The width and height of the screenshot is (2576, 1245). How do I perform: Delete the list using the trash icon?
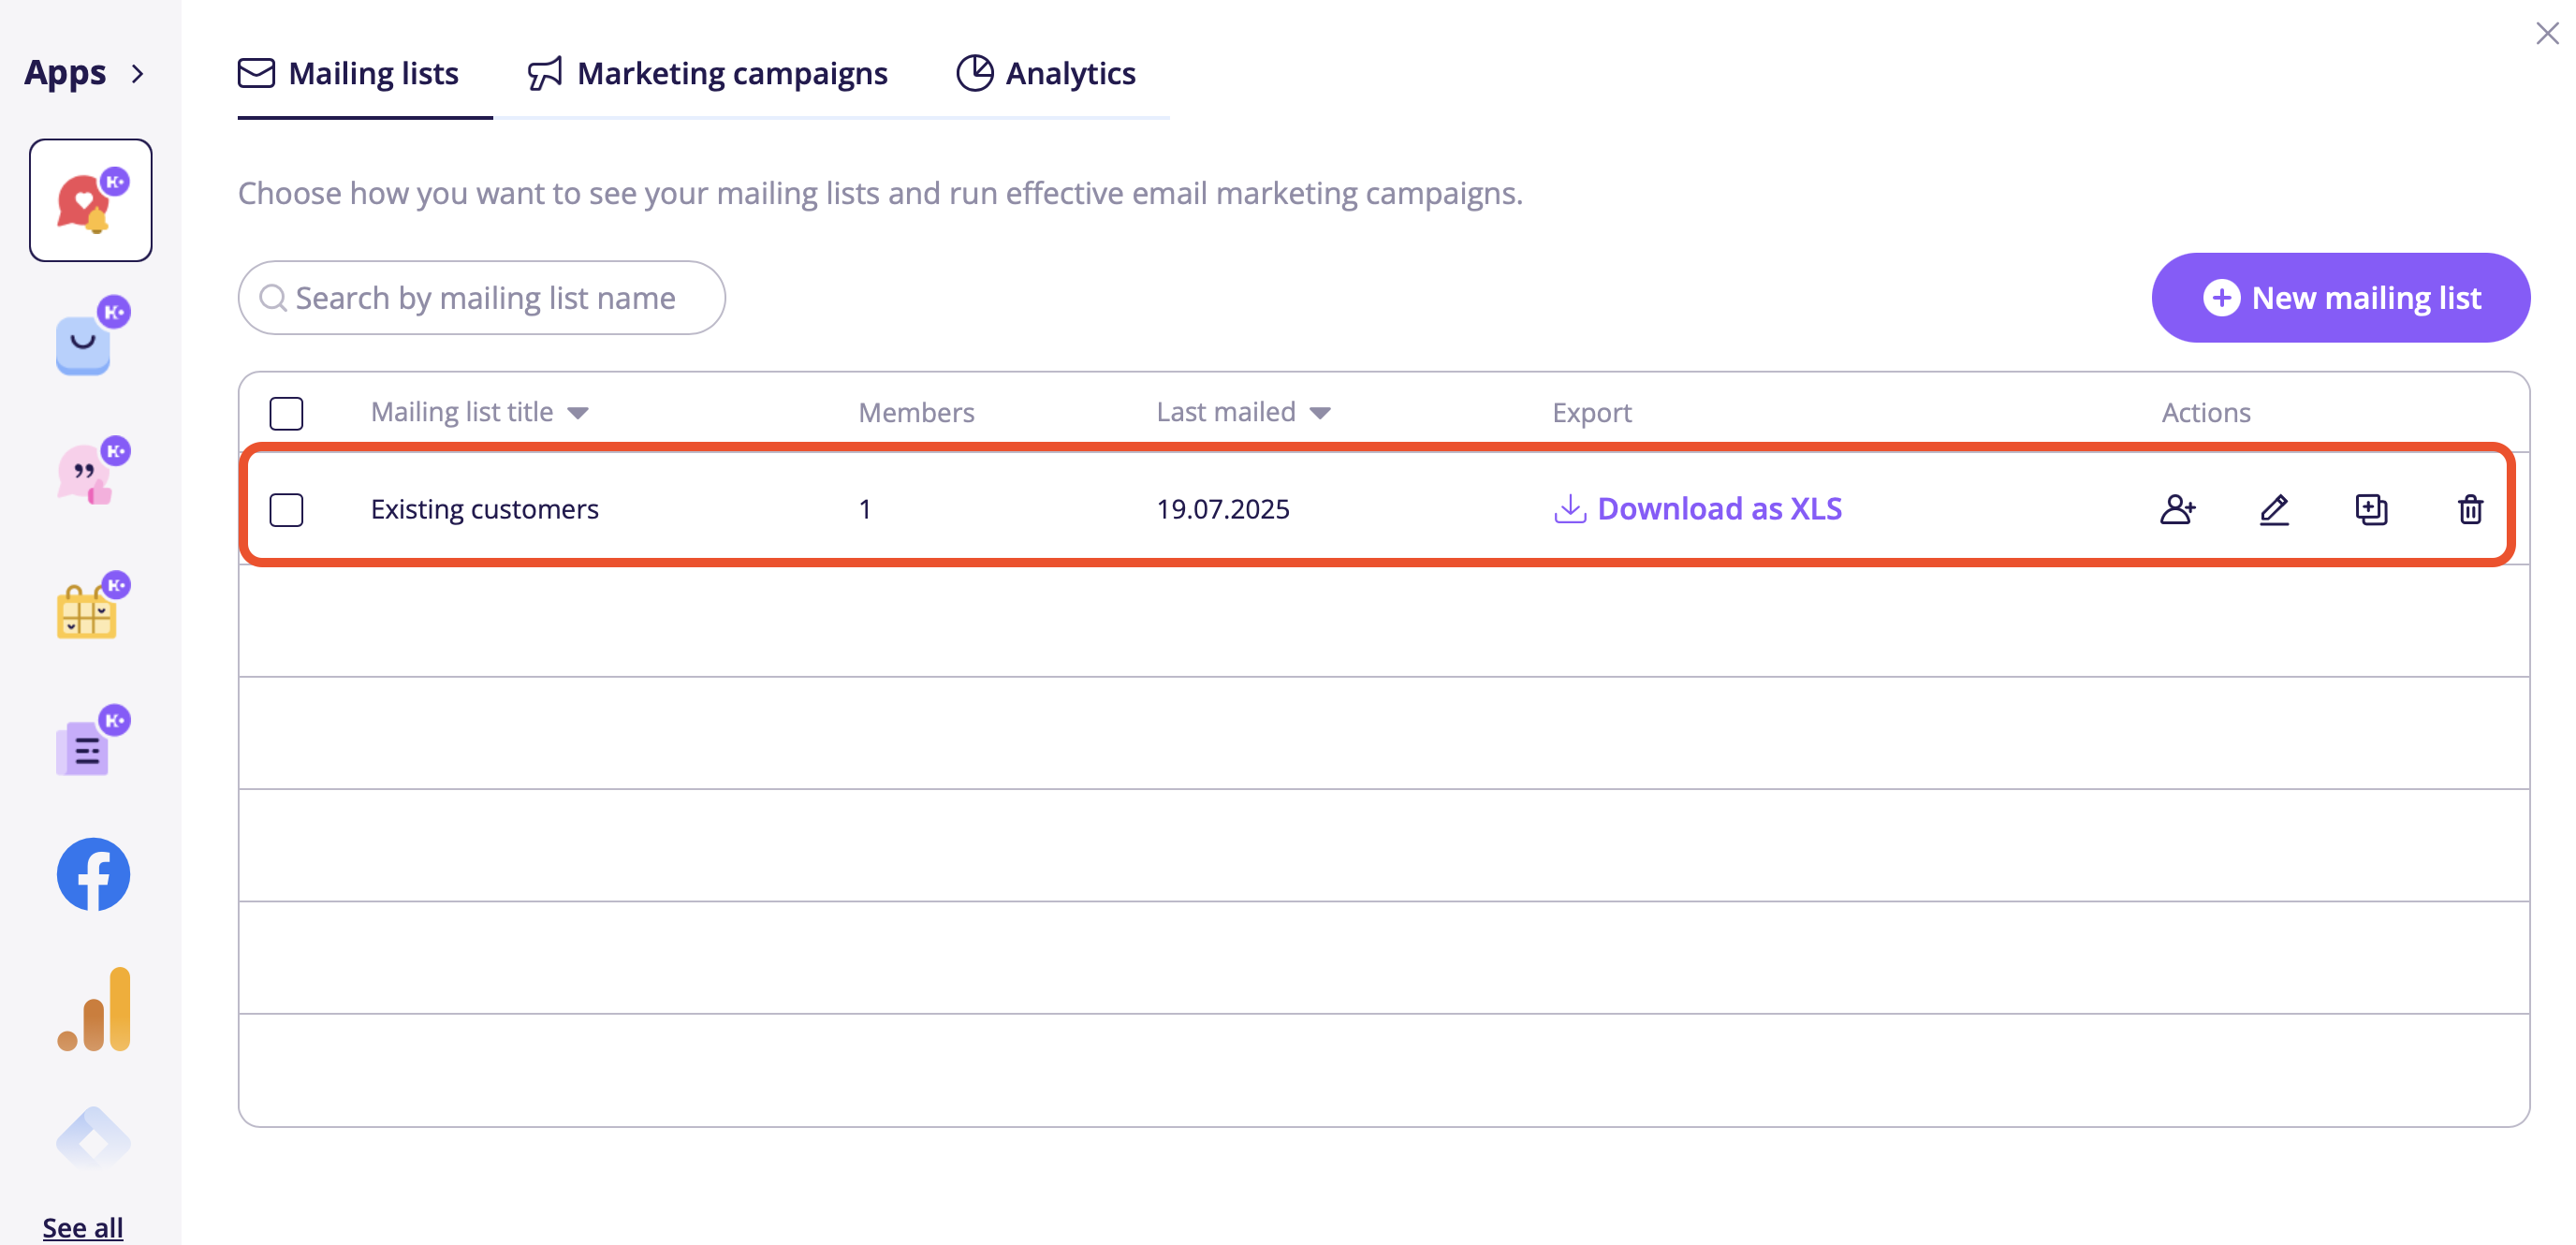pyautogui.click(x=2470, y=509)
